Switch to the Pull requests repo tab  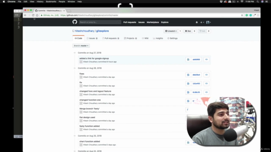pyautogui.click(x=111, y=38)
